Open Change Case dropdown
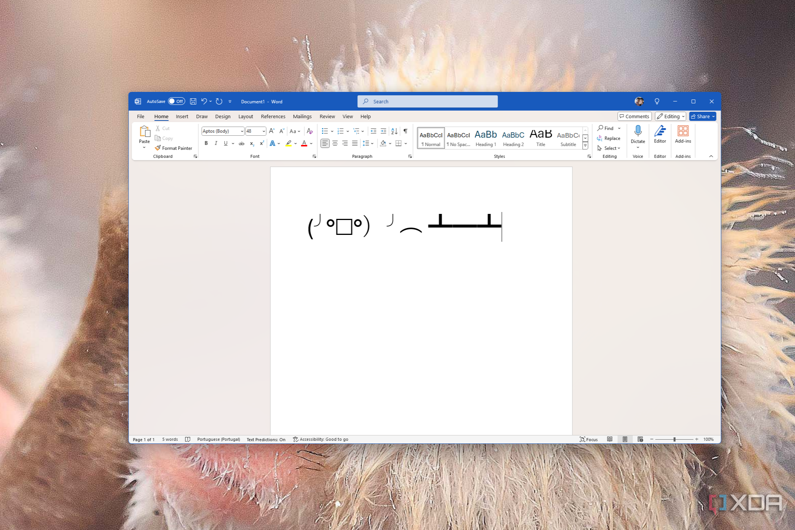Viewport: 795px width, 530px height. click(x=295, y=131)
